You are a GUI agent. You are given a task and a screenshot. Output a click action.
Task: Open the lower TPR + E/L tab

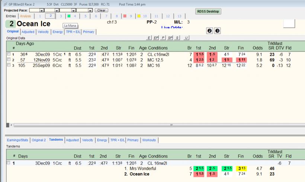click(x=117, y=140)
